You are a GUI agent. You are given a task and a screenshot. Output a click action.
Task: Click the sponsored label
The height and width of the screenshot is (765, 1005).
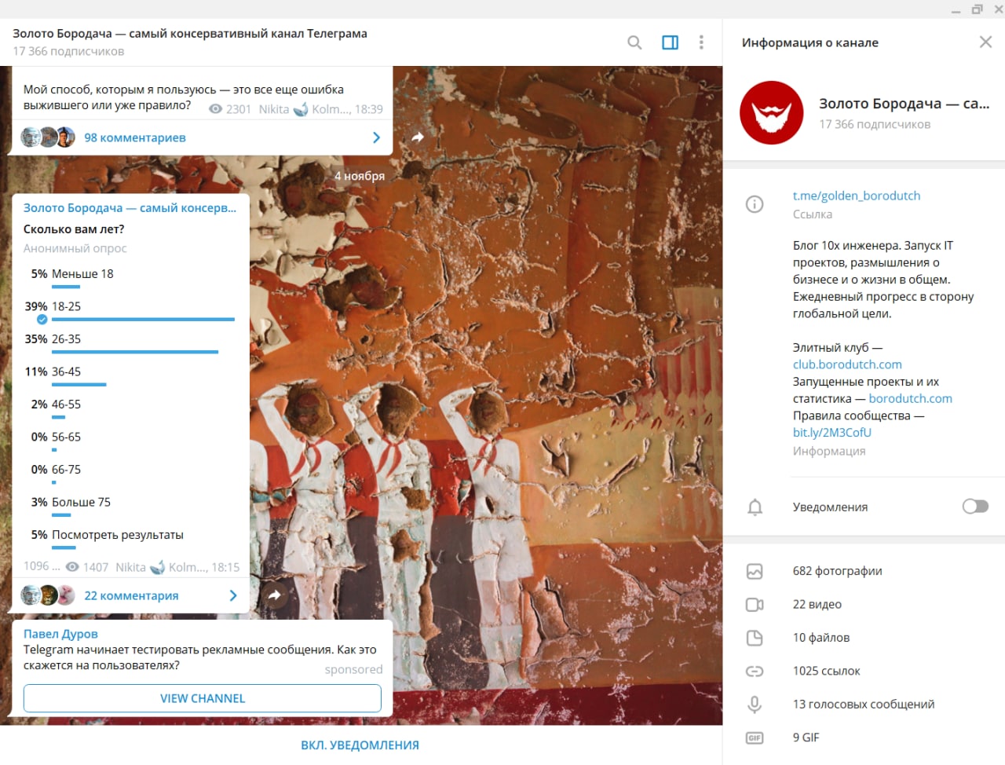pyautogui.click(x=353, y=669)
